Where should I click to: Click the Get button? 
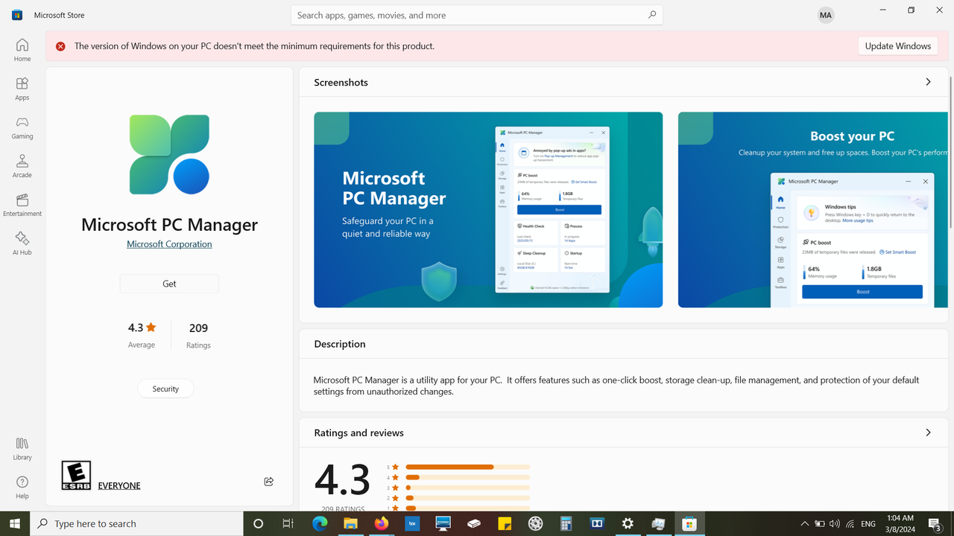click(x=169, y=284)
